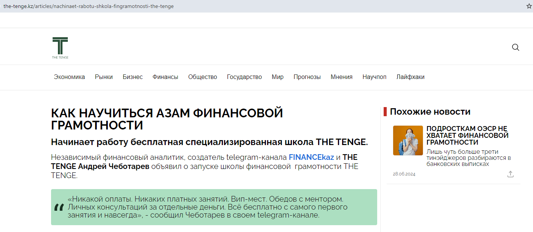
Task: Go to the Рынки section
Action: pyautogui.click(x=104, y=77)
